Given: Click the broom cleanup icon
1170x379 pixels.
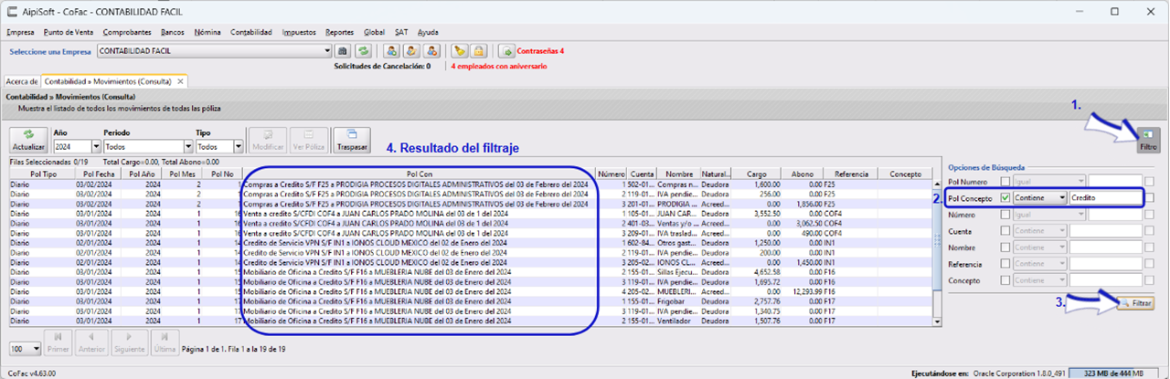Looking at the screenshot, I should pos(460,51).
